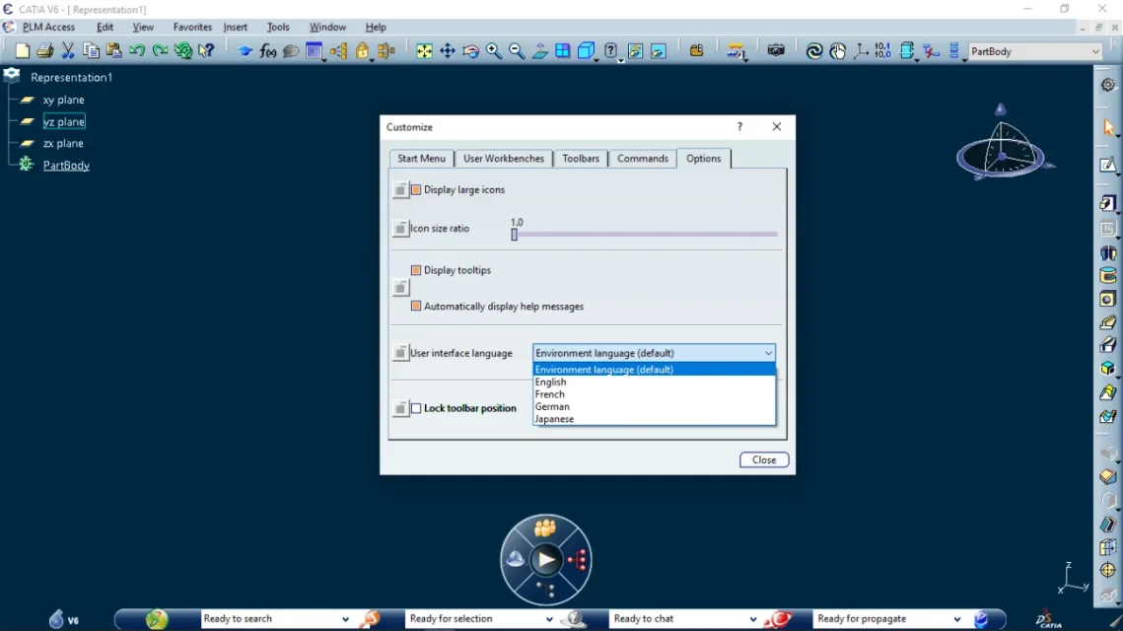Expand the Ready to search dropdown

click(345, 619)
